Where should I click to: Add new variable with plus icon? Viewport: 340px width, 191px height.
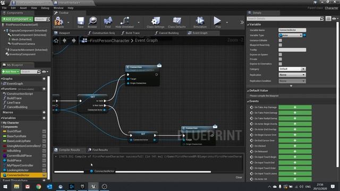pyautogui.click(x=44, y=118)
